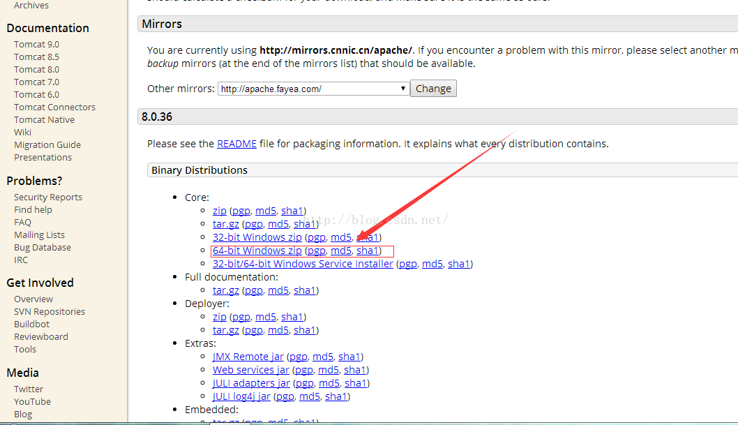Go to SVN Repositories

click(x=50, y=311)
